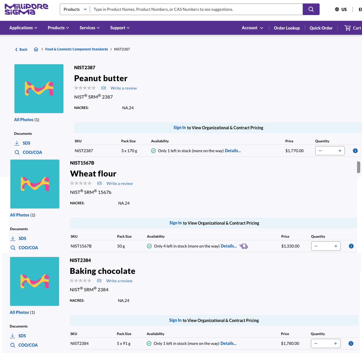Sign In above Baking chocolate pricing
The height and width of the screenshot is (353, 362).
[175, 320]
